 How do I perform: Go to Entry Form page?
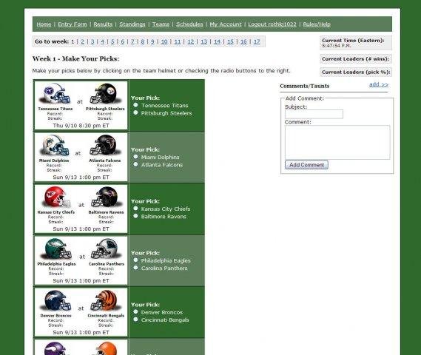pyautogui.click(x=73, y=24)
